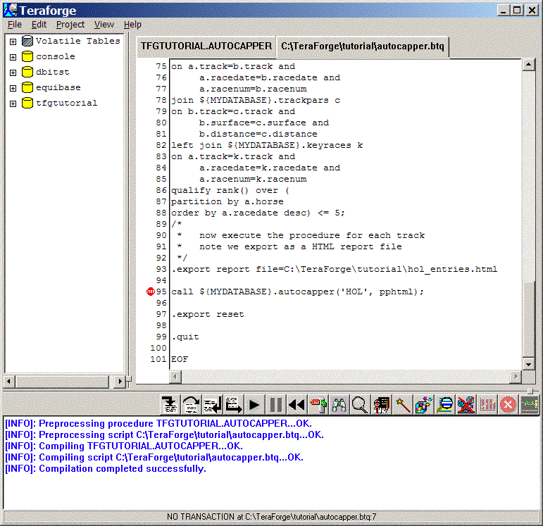Click the striped globe search icon
Viewport: 543px width, 526px height.
(x=444, y=404)
